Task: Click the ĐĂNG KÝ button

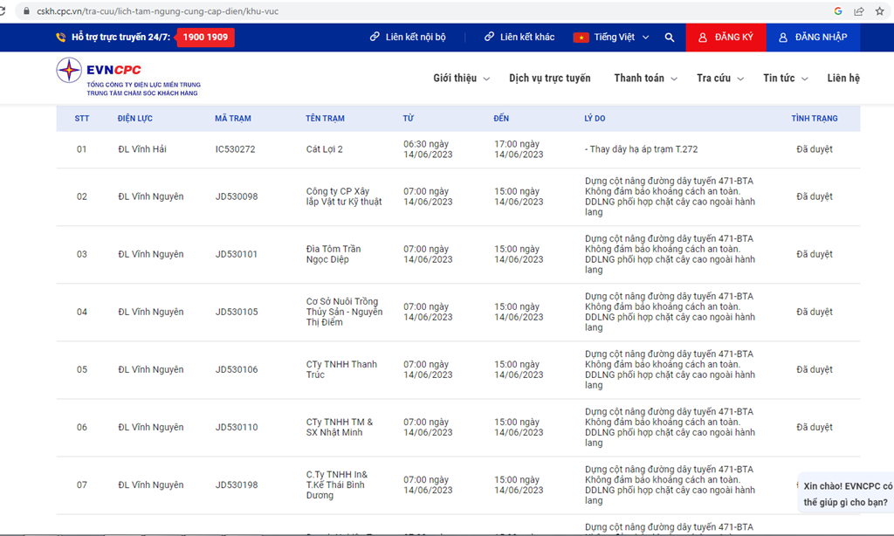Action: (x=726, y=38)
